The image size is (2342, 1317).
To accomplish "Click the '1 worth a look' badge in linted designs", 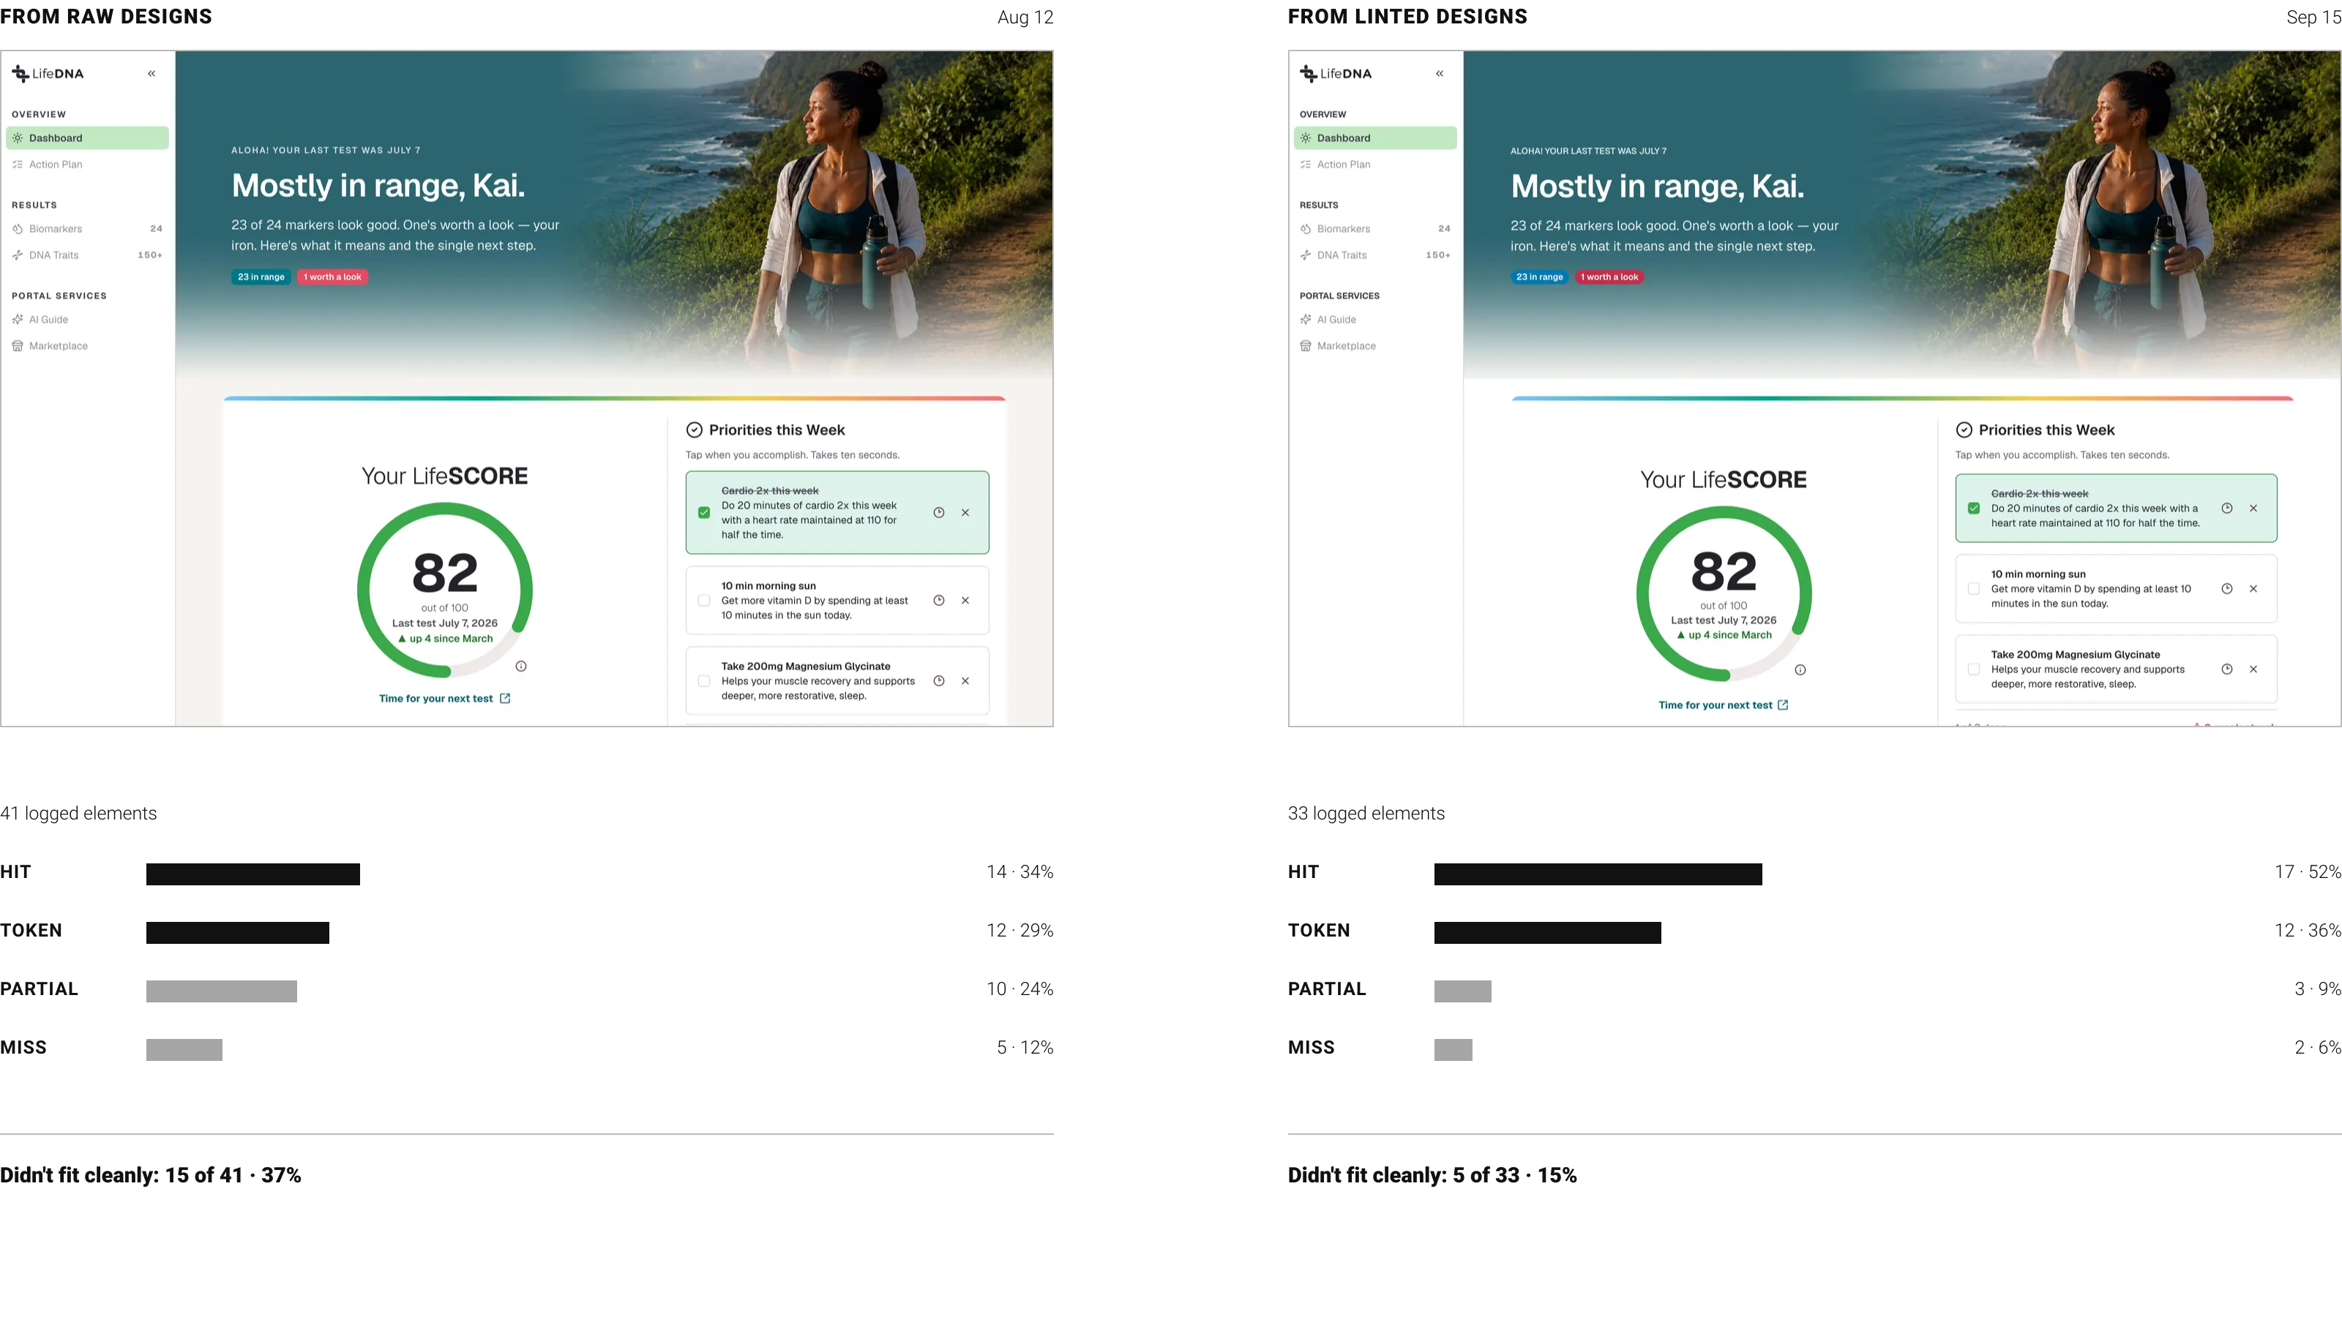I will (1609, 277).
